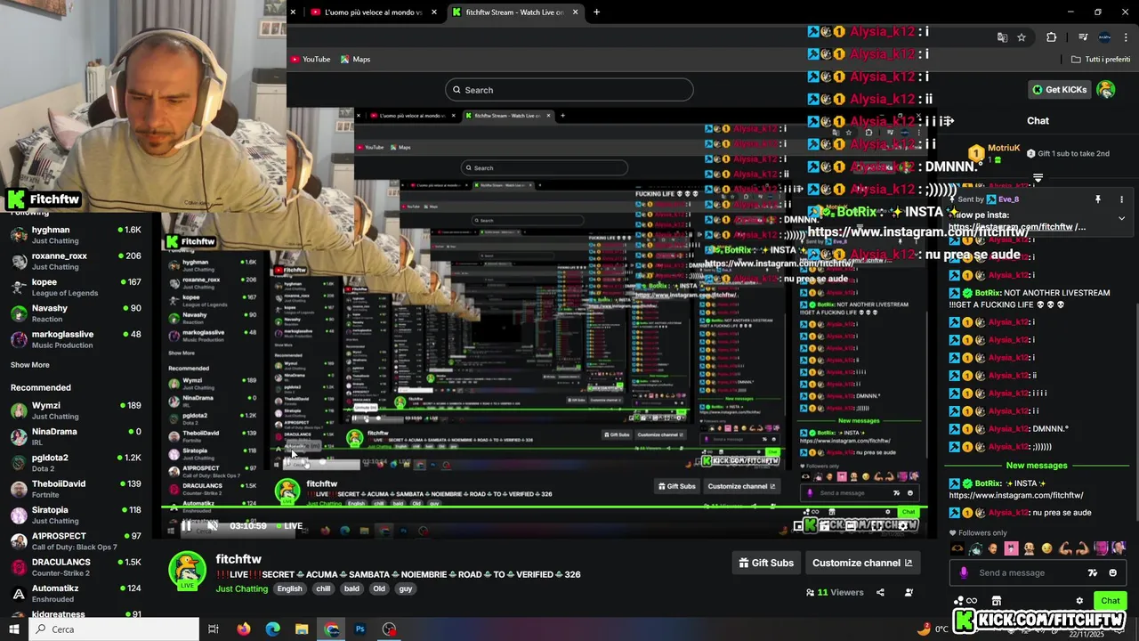Open instagram.com/fitchftw link in chat
Screen dimensions: 1139x641
tap(1015, 495)
